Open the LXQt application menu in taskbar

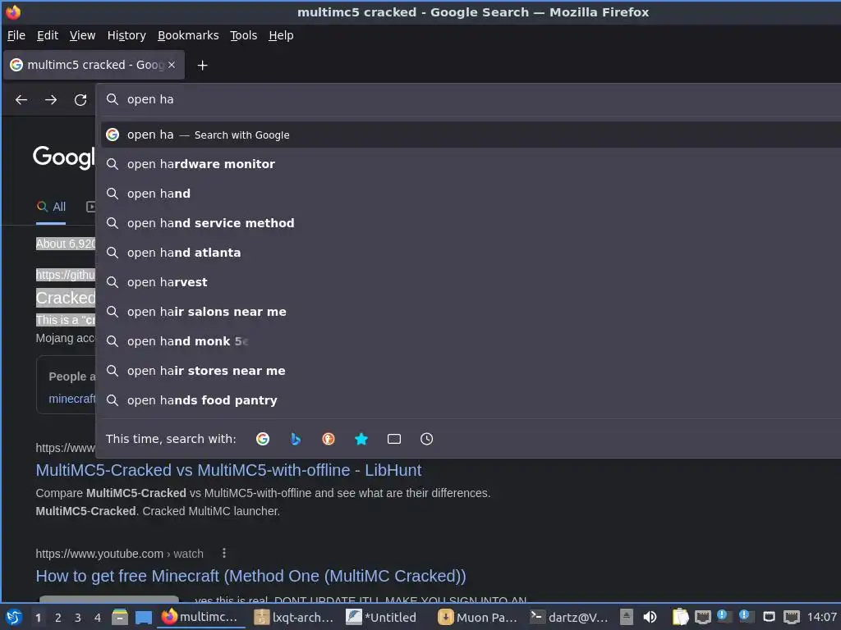pyautogui.click(x=14, y=617)
